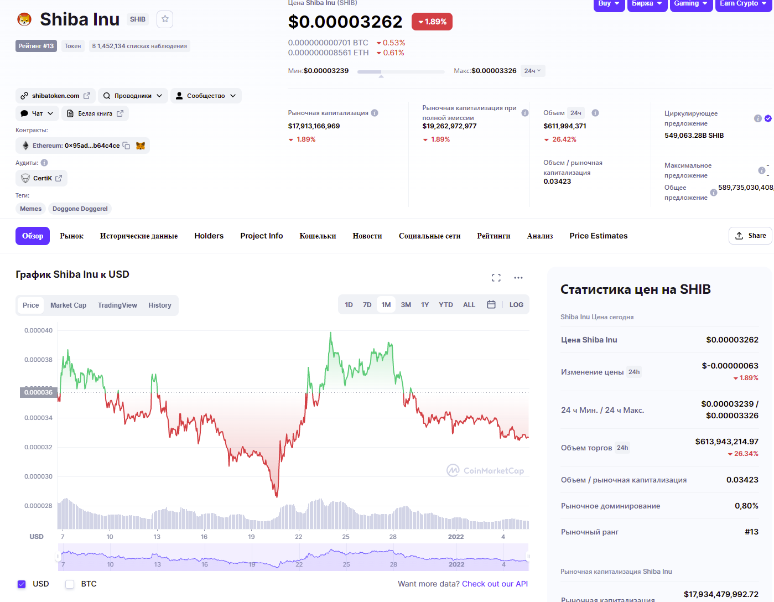Open the Price Estimates tab
The height and width of the screenshot is (602, 774).
(x=599, y=236)
